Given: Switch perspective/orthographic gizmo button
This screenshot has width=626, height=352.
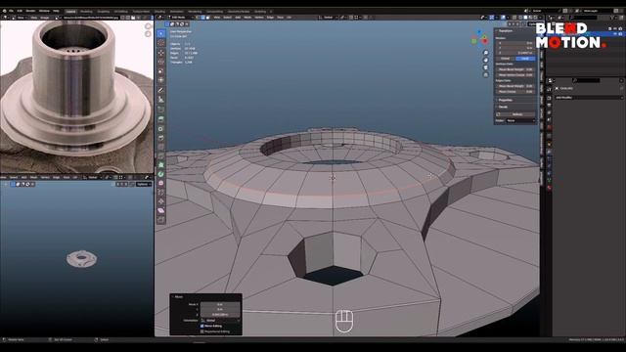Looking at the screenshot, I should coord(486,74).
